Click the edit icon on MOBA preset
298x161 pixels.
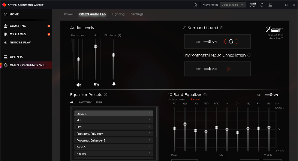[150, 147]
